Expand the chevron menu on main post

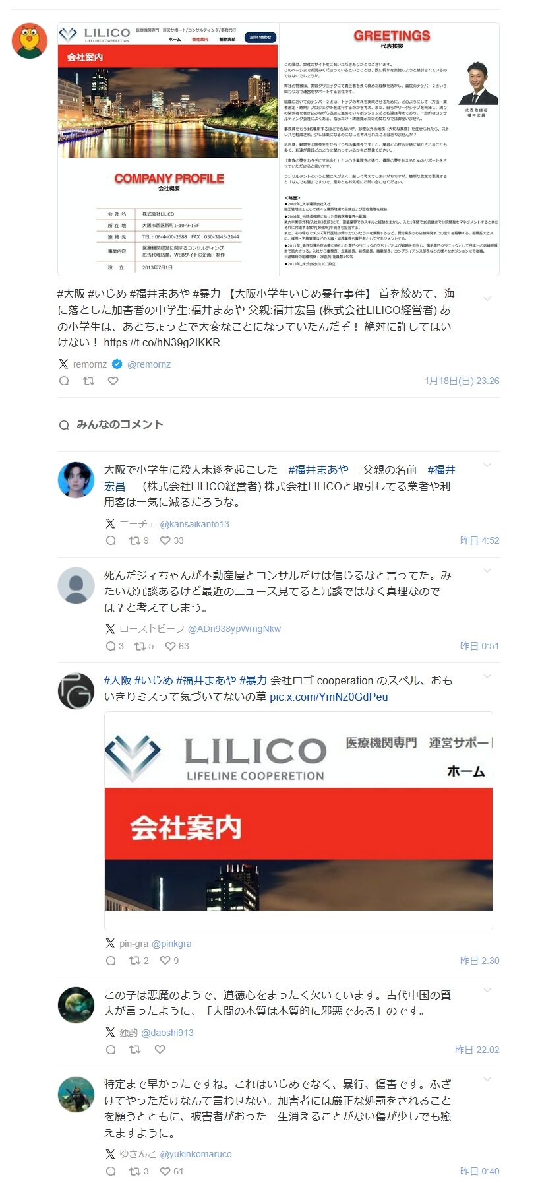coord(487,299)
